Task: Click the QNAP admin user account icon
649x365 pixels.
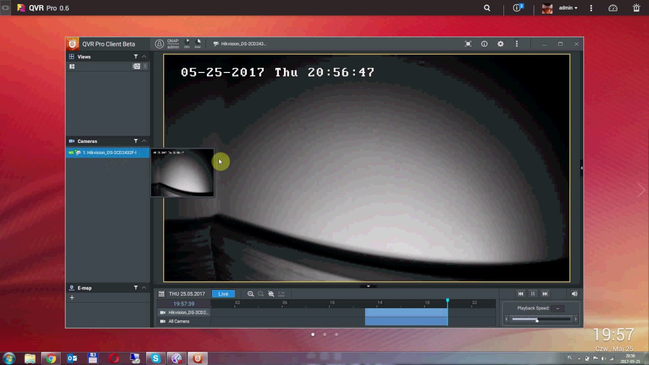Action: pyautogui.click(x=159, y=44)
